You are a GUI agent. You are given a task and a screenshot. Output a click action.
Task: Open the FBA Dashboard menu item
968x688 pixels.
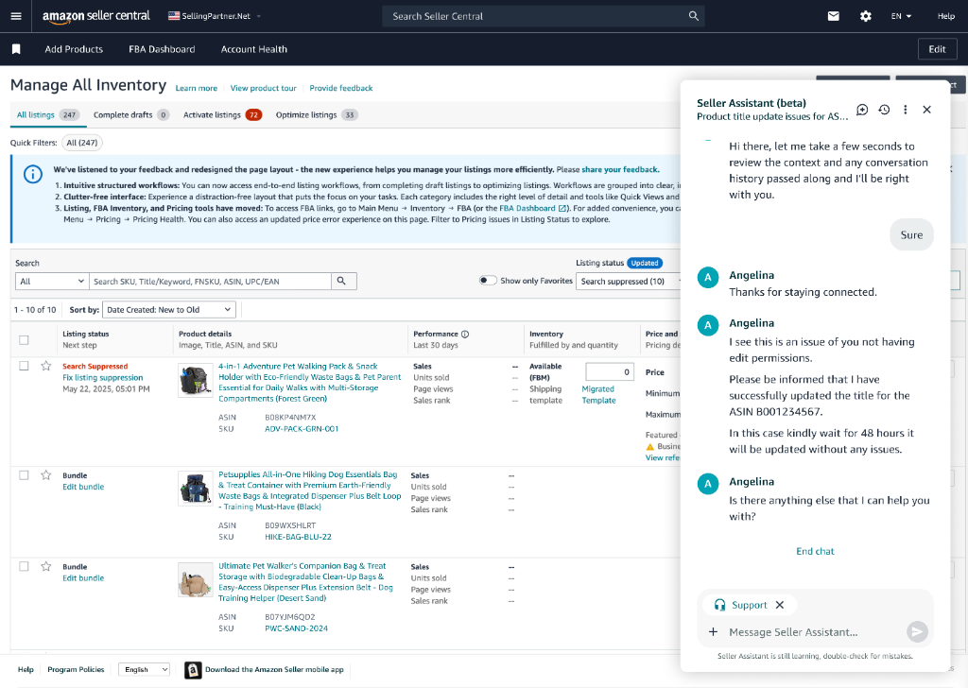162,49
